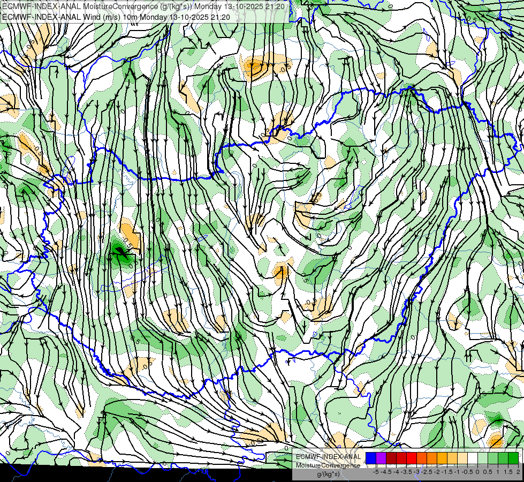The width and height of the screenshot is (524, 482).
Task: Click the -2.5 legend tick label
Action: [427, 472]
